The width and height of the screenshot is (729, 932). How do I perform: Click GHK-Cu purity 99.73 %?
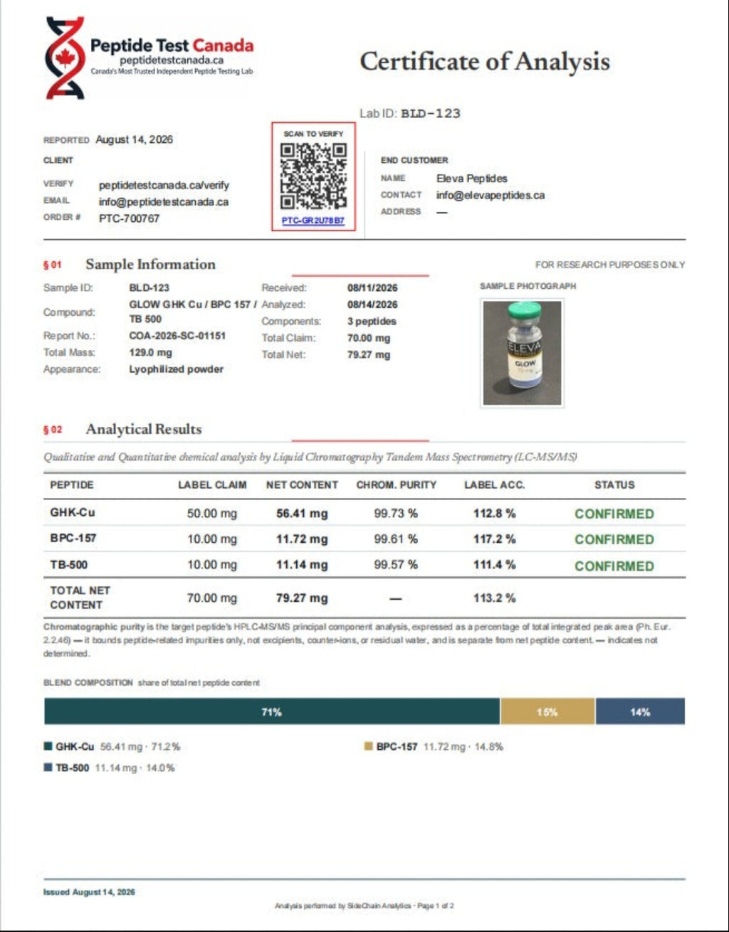pyautogui.click(x=396, y=513)
